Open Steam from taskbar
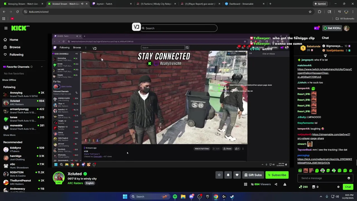Image resolution: width=357 pixels, height=201 pixels. point(232,197)
